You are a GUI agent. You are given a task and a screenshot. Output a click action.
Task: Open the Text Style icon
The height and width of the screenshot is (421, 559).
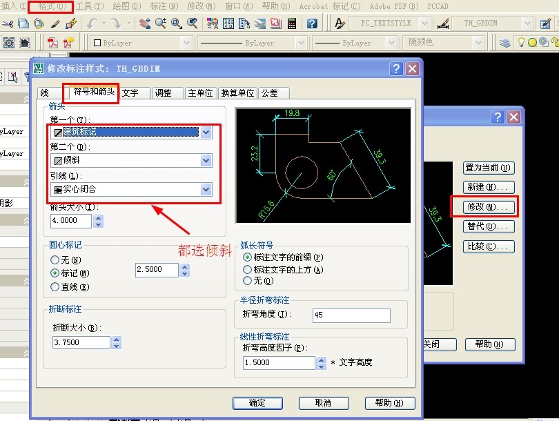tap(339, 23)
